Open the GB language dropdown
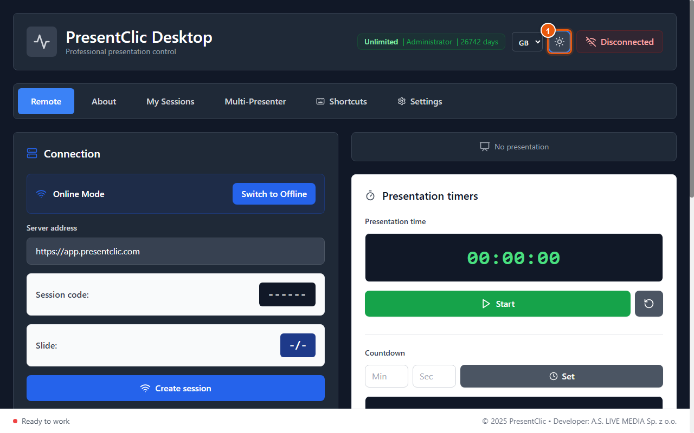 tap(527, 42)
